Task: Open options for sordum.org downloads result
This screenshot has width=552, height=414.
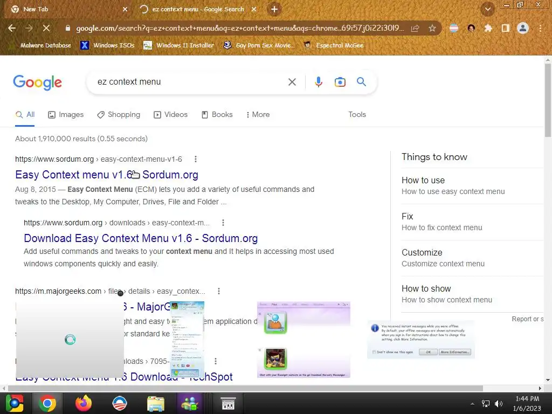Action: tap(223, 223)
